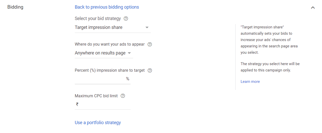Image resolution: width=322 pixels, height=133 pixels.
Task: Focus the Maximum CPC bid limit field
Action: point(104,104)
